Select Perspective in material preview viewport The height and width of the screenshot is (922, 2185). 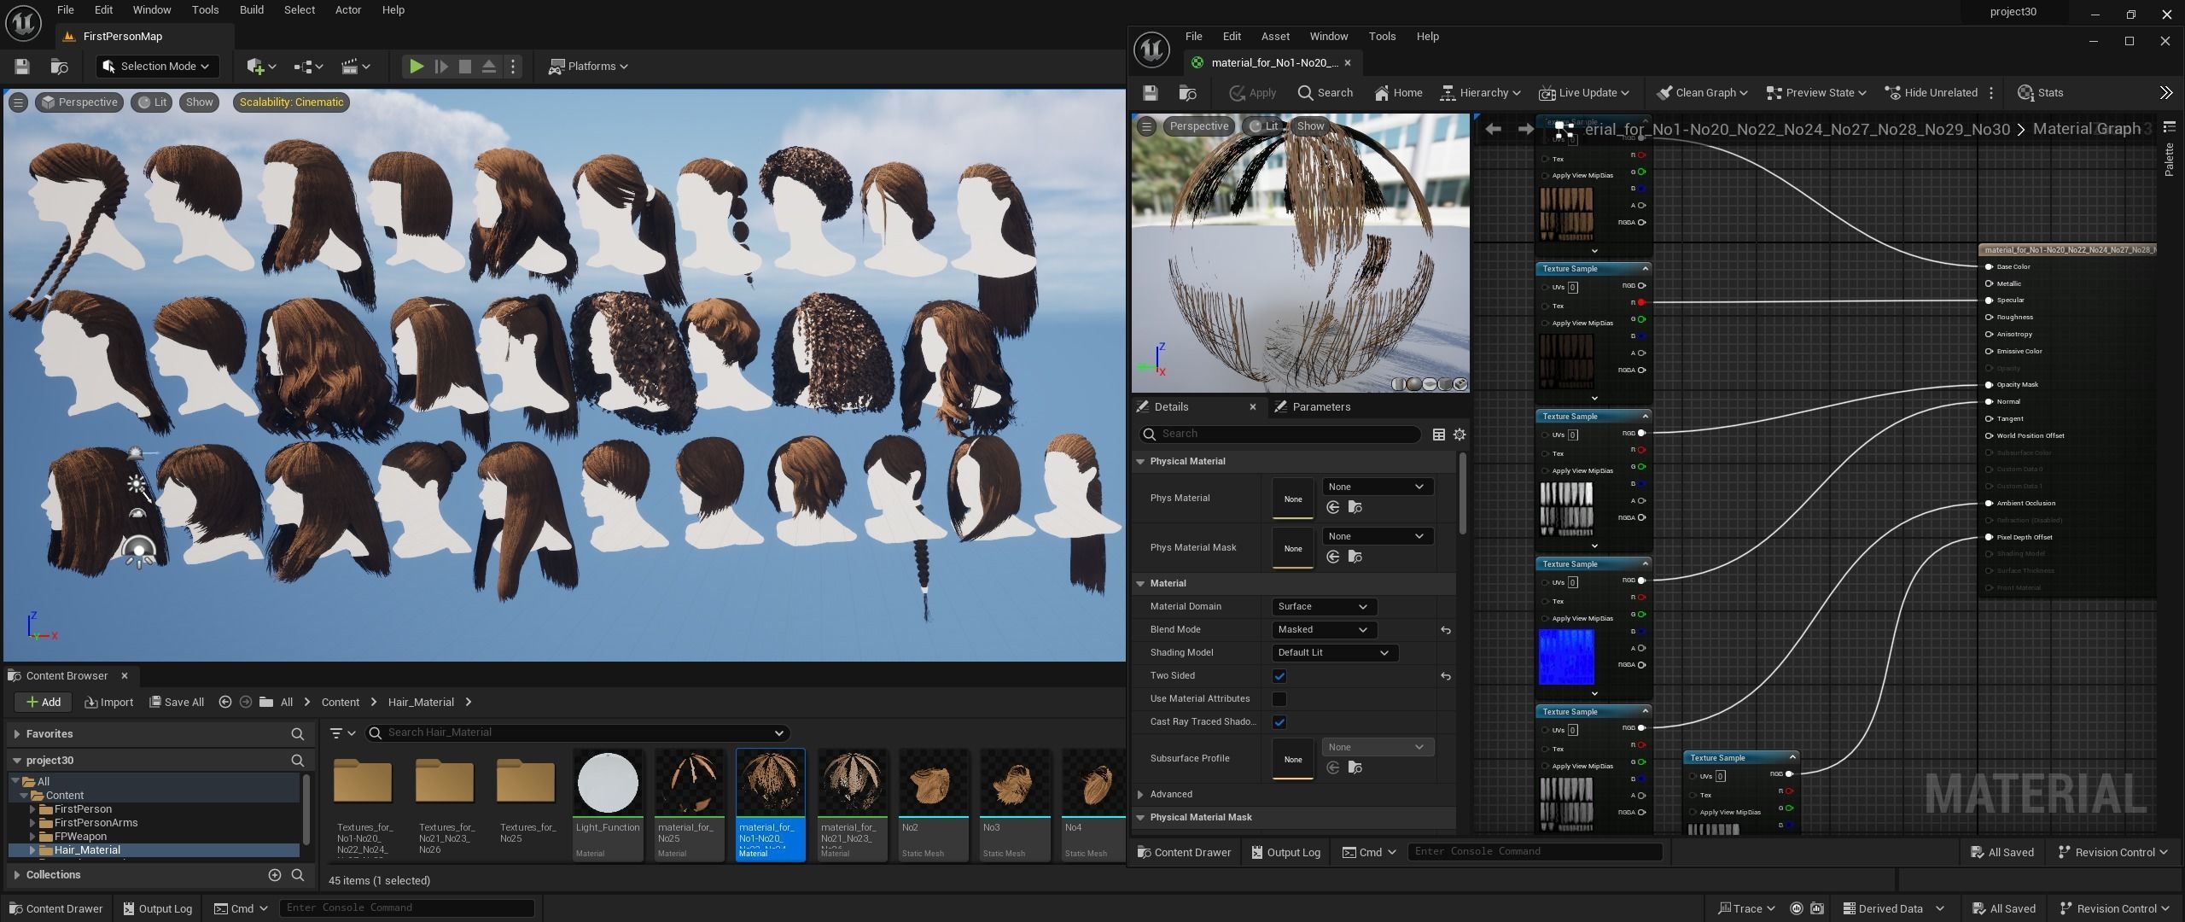(x=1197, y=126)
